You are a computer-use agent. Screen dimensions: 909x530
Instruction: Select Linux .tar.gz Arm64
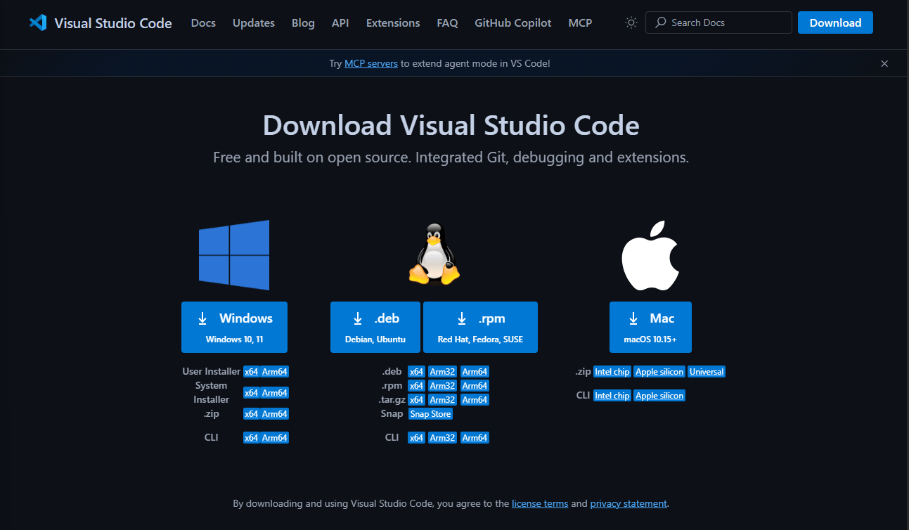[475, 400]
